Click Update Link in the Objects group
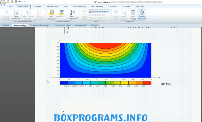This screenshot has width=202, height=122. coord(95,18)
